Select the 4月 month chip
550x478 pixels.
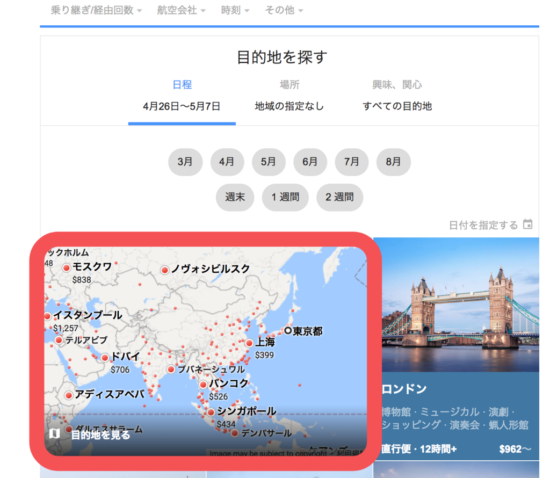[227, 162]
